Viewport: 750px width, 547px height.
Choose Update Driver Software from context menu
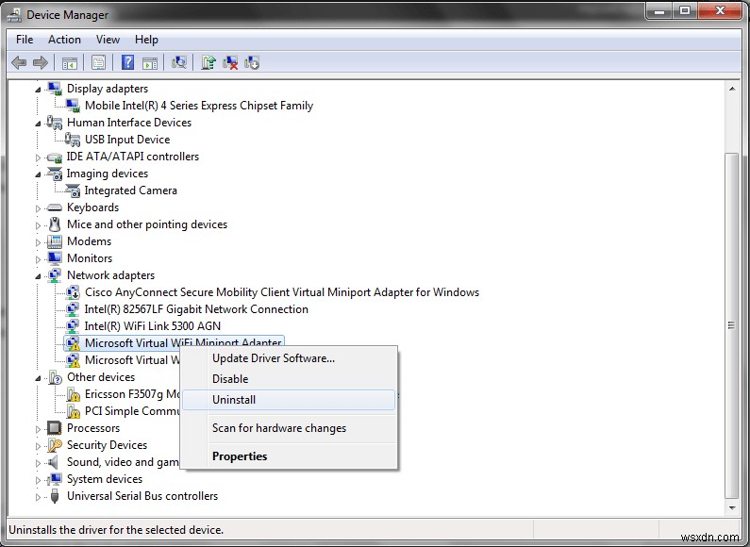point(289,358)
